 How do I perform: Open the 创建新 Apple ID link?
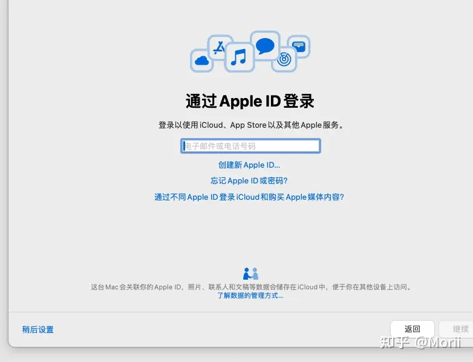point(249,165)
